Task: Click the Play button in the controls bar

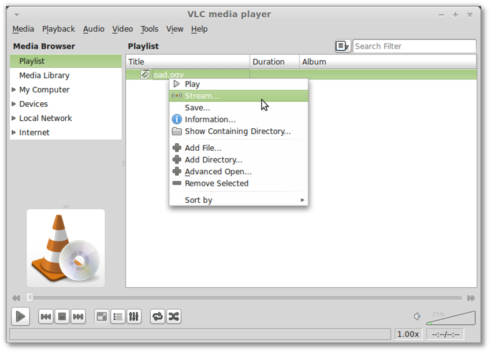Action: pos(20,317)
